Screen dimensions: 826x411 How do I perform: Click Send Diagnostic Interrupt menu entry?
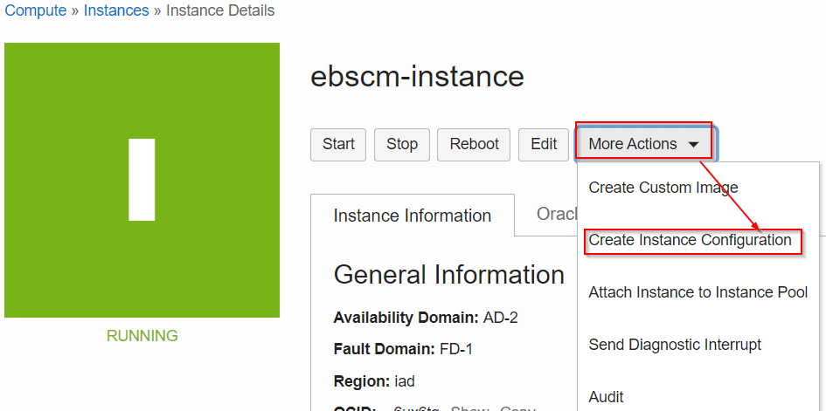[x=675, y=345]
